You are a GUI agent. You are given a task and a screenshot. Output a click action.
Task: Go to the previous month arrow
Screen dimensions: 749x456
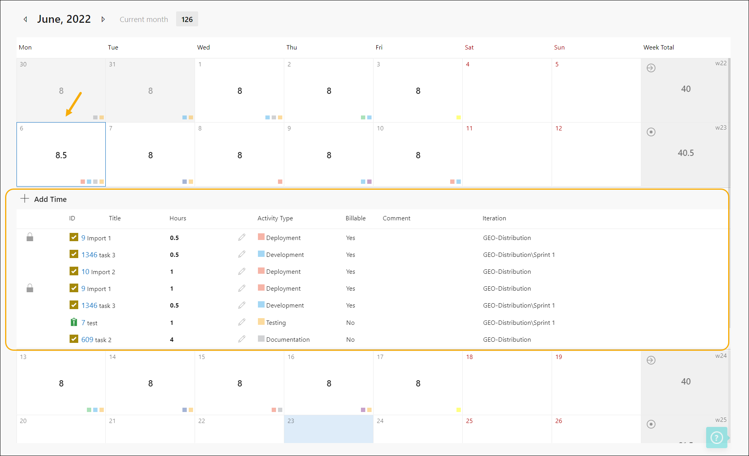(x=26, y=19)
